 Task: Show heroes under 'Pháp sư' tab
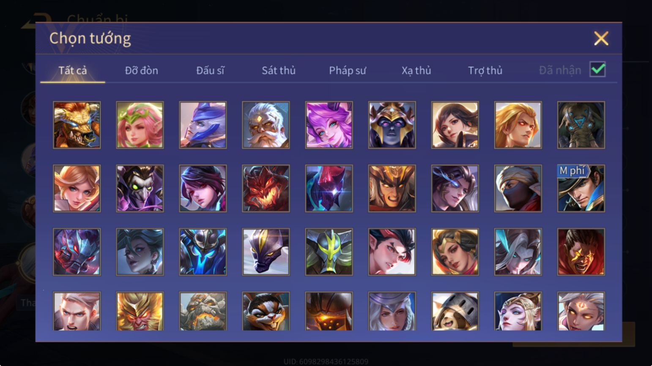pos(348,70)
